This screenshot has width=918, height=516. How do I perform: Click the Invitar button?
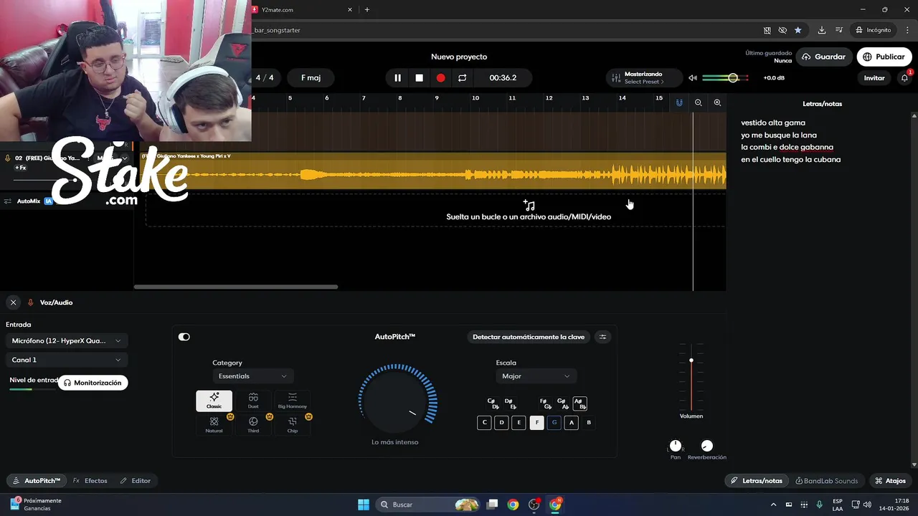click(874, 77)
